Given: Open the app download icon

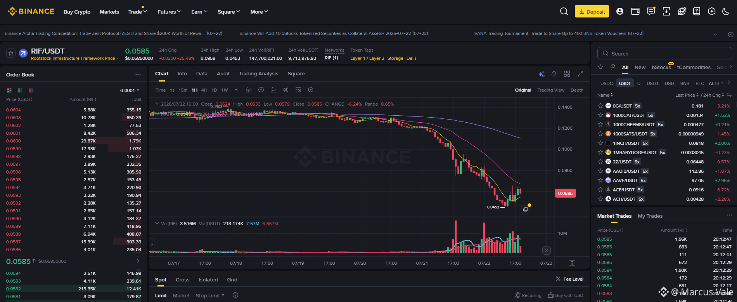Looking at the screenshot, I should tap(666, 11).
